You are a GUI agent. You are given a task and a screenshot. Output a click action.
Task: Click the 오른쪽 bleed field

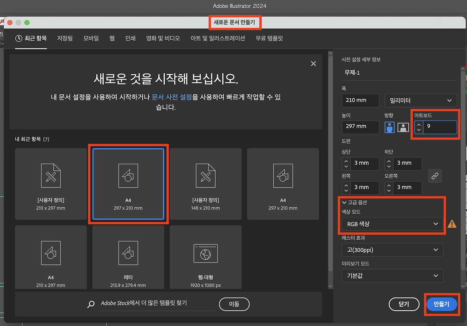[x=408, y=188]
